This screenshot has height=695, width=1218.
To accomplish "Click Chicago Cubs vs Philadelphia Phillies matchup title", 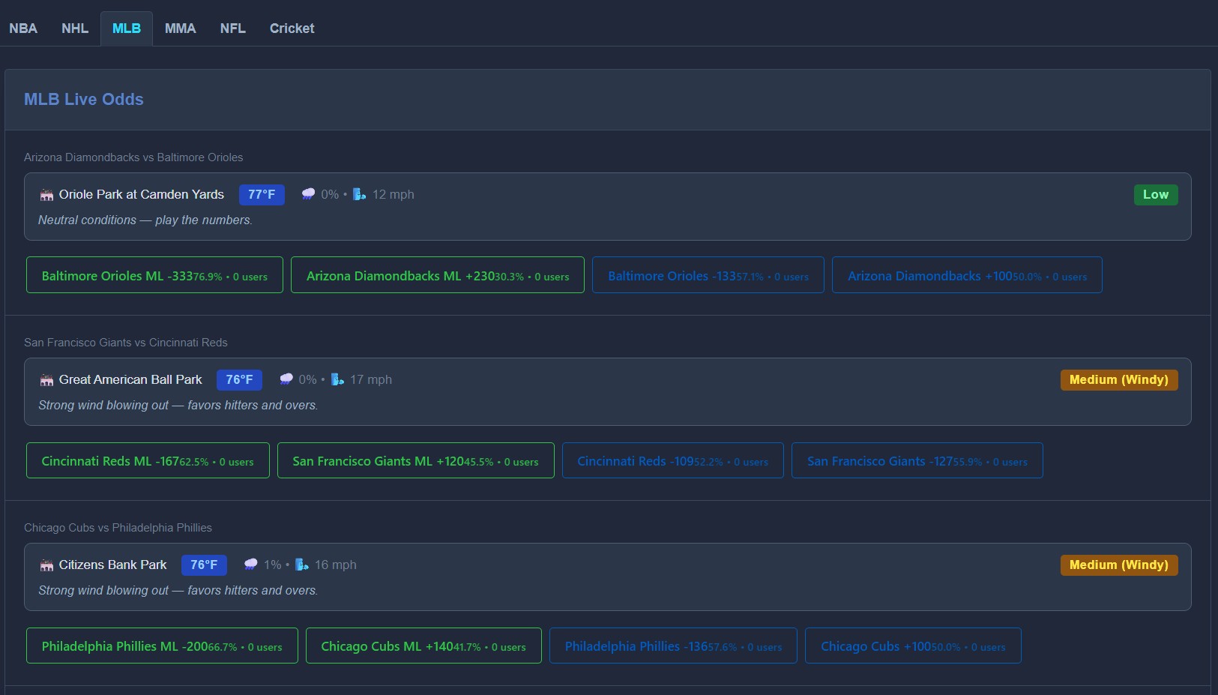I will pos(118,528).
